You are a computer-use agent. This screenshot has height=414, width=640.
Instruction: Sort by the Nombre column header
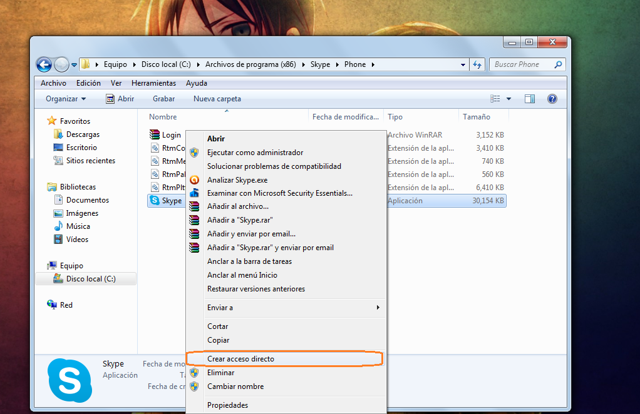[x=163, y=117]
